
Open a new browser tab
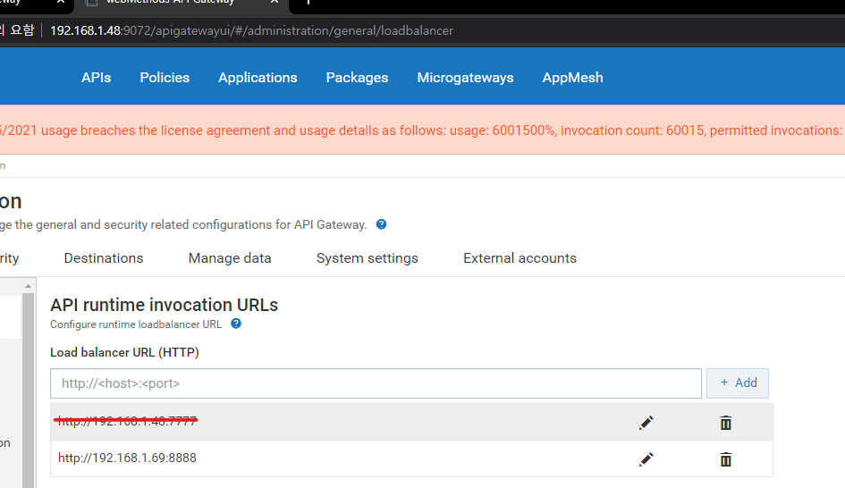click(308, 3)
